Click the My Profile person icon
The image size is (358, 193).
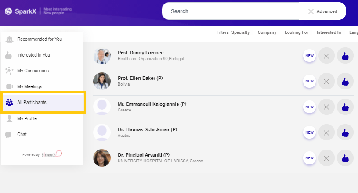pyautogui.click(x=9, y=119)
